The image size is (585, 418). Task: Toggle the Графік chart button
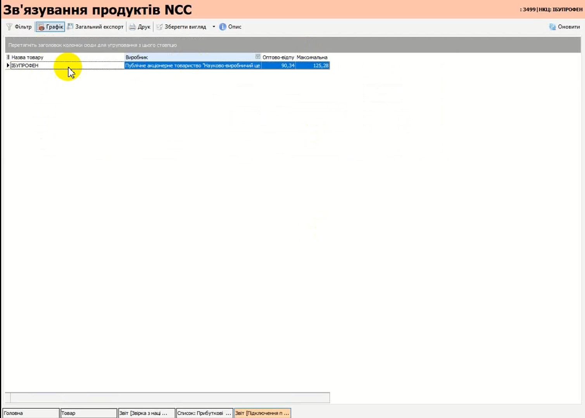click(50, 27)
